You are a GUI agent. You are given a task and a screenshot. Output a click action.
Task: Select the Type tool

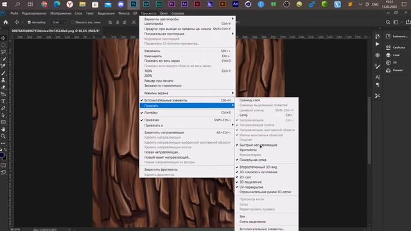(3, 101)
